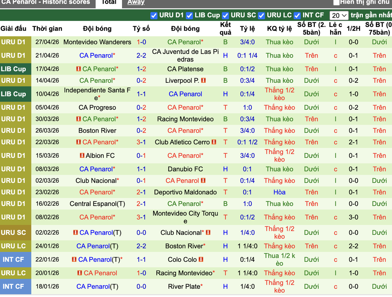This screenshot has height=297, width=392.
Task: Click CA Progreso team name
Action: pyautogui.click(x=97, y=108)
